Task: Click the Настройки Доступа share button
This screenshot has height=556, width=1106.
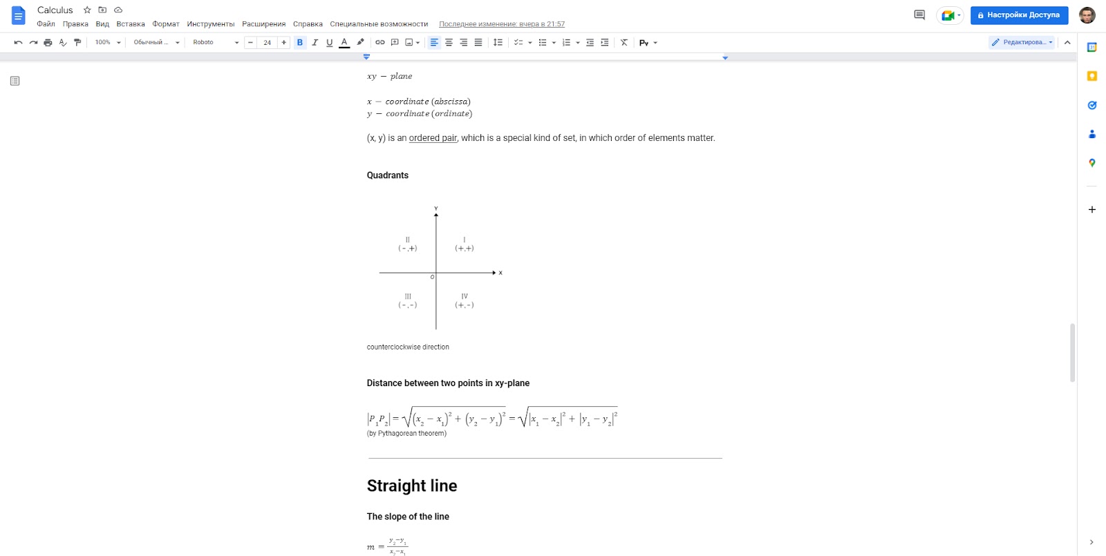Action: pyautogui.click(x=1019, y=15)
